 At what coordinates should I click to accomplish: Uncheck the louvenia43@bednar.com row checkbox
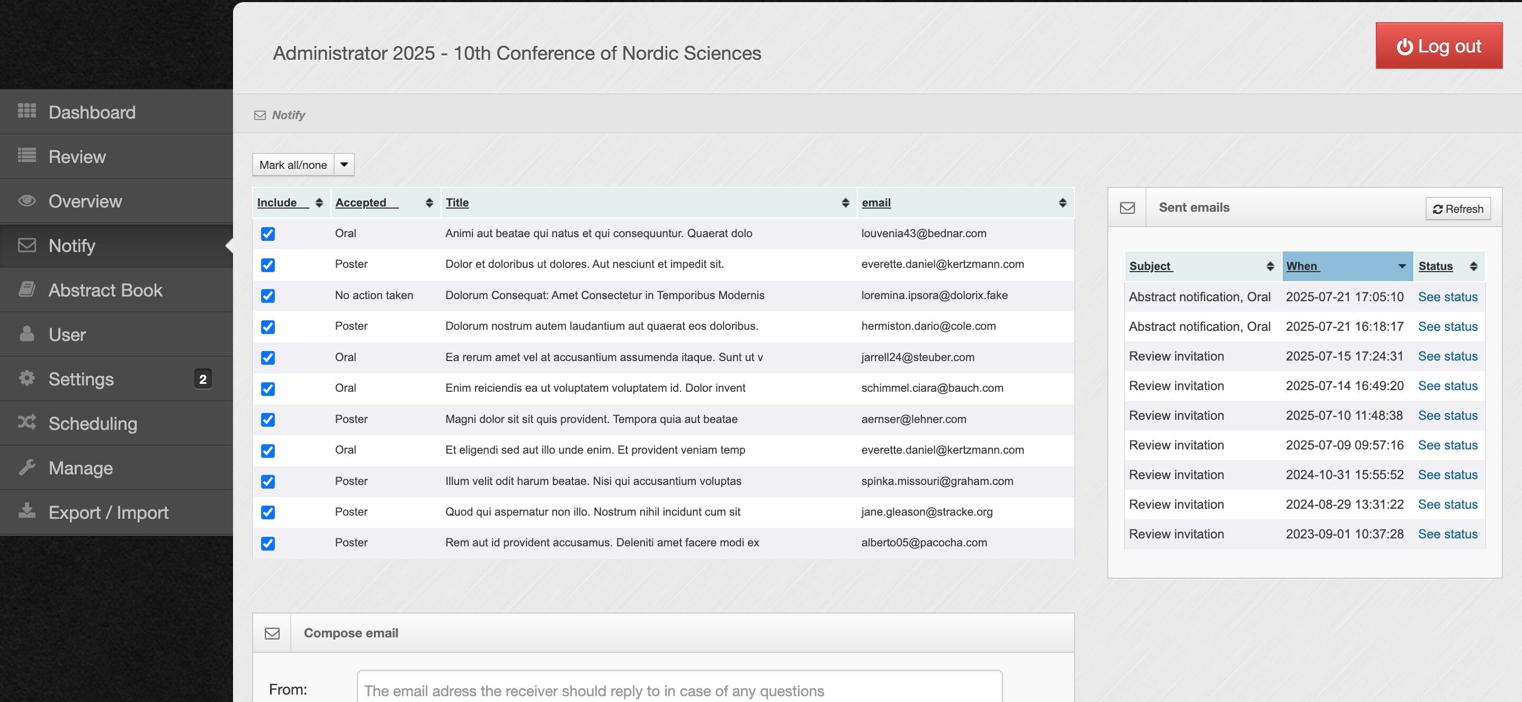(267, 234)
